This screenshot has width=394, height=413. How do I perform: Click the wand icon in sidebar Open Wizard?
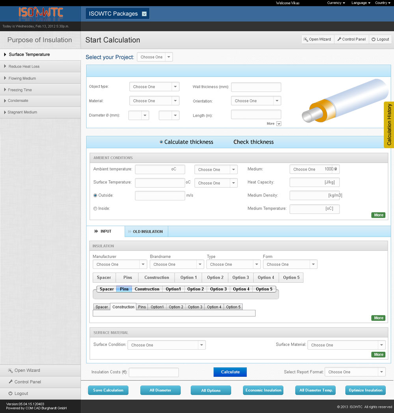click(x=10, y=370)
